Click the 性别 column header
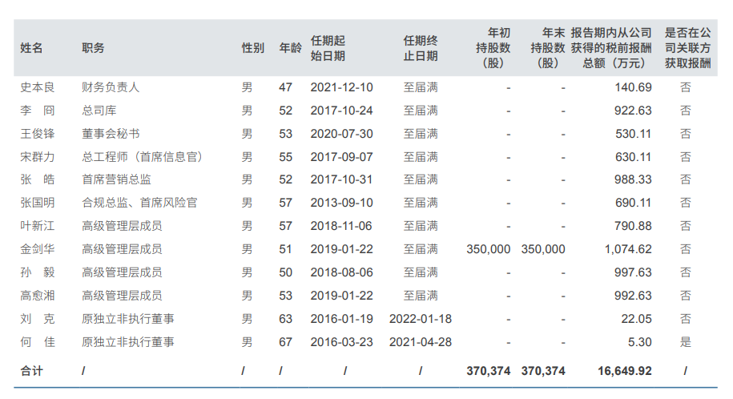The image size is (733, 399). [253, 48]
